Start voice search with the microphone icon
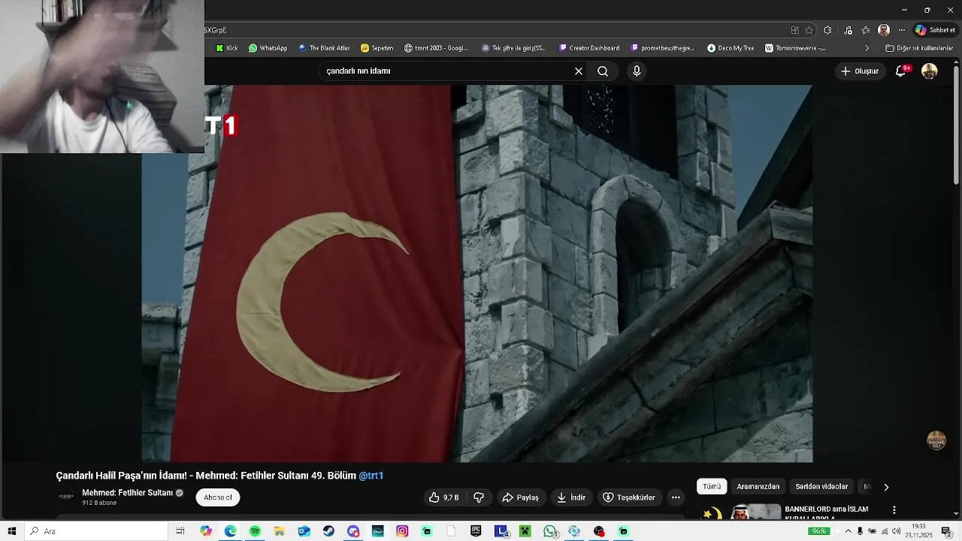The height and width of the screenshot is (541, 962). (x=637, y=71)
